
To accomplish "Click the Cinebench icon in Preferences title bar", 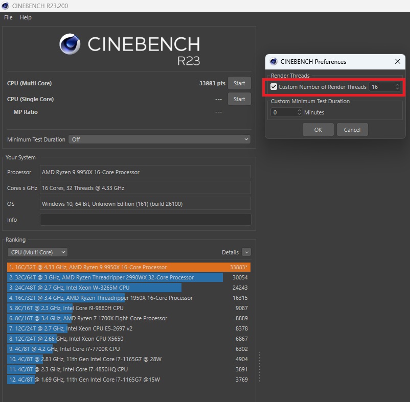I will [274, 61].
